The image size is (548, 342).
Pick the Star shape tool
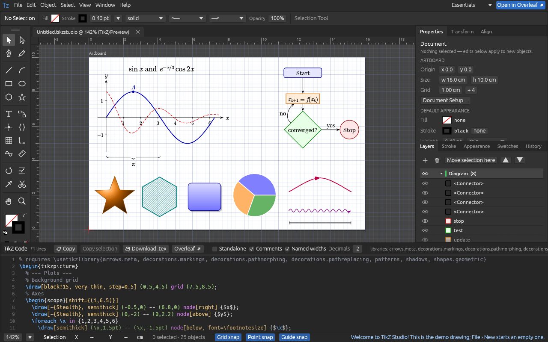(22, 97)
